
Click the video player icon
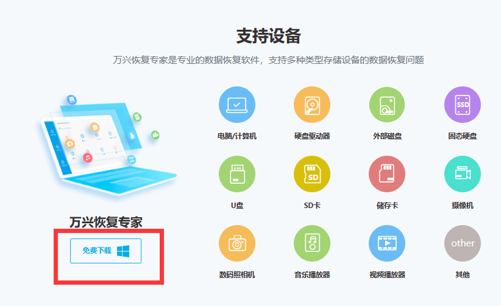[x=387, y=243]
